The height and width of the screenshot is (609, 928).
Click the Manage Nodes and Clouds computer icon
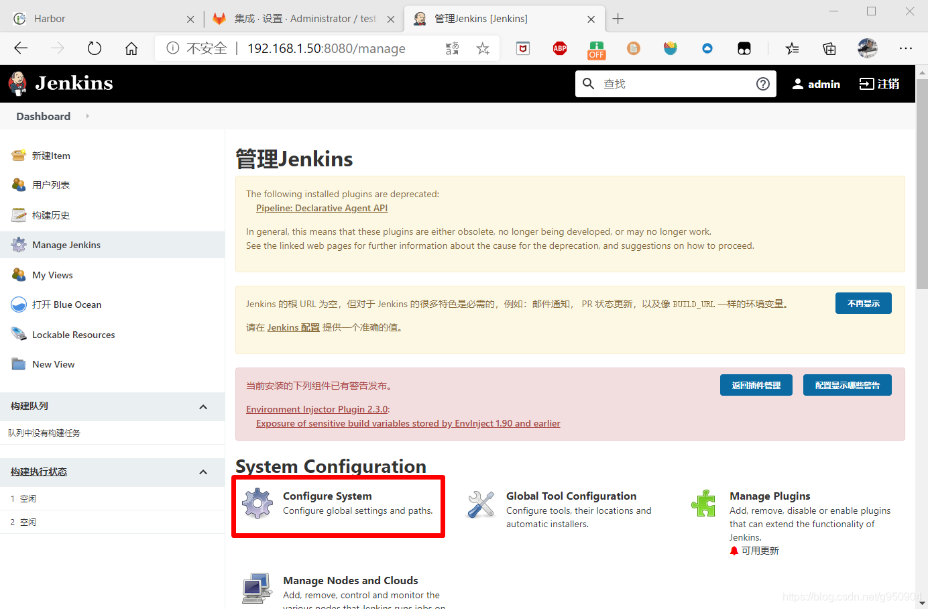pos(257,588)
